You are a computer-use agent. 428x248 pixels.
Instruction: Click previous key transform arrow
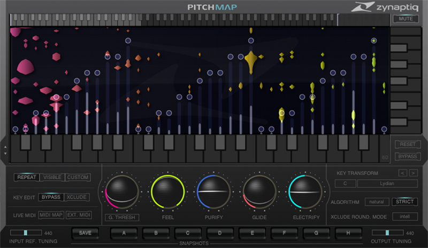coord(403,173)
